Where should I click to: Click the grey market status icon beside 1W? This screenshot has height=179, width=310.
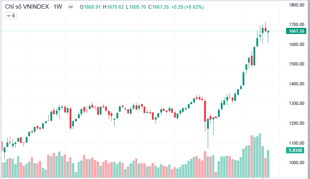[71, 7]
